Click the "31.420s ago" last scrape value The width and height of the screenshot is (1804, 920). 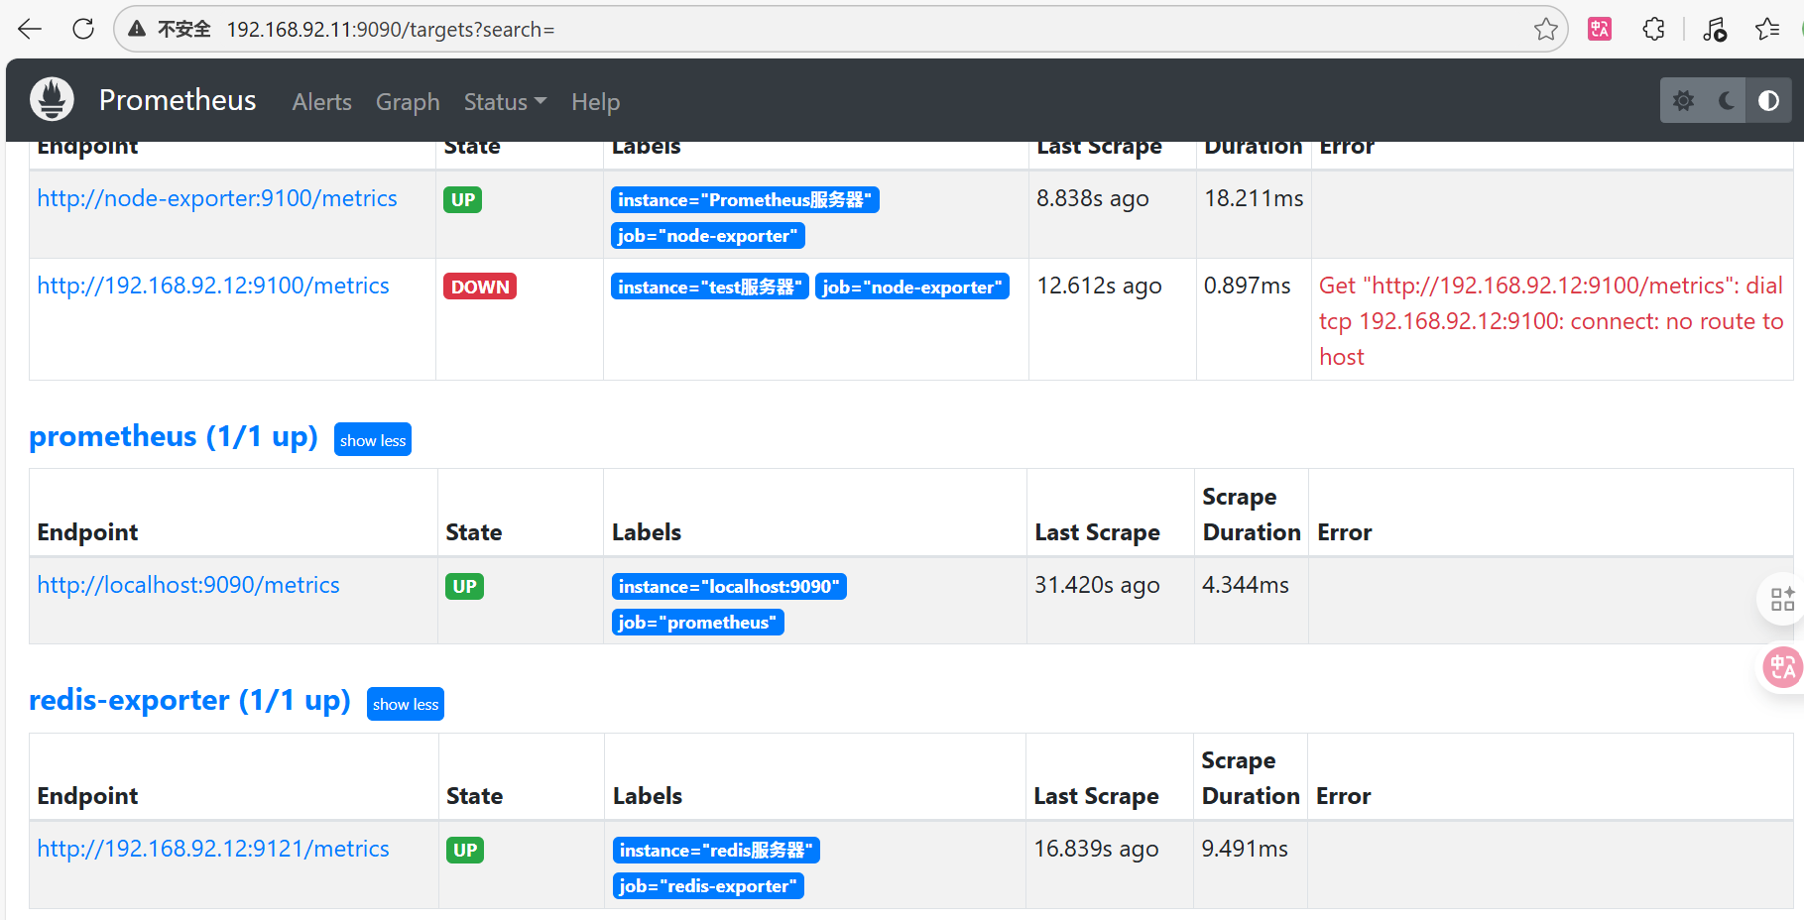point(1097,585)
